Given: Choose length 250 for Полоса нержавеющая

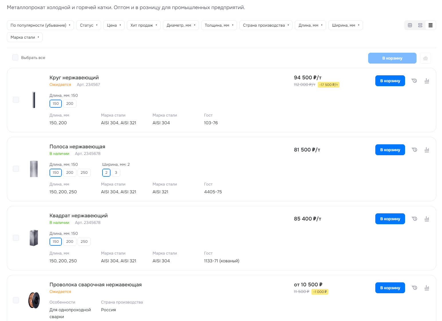Looking at the screenshot, I should click(x=84, y=173).
